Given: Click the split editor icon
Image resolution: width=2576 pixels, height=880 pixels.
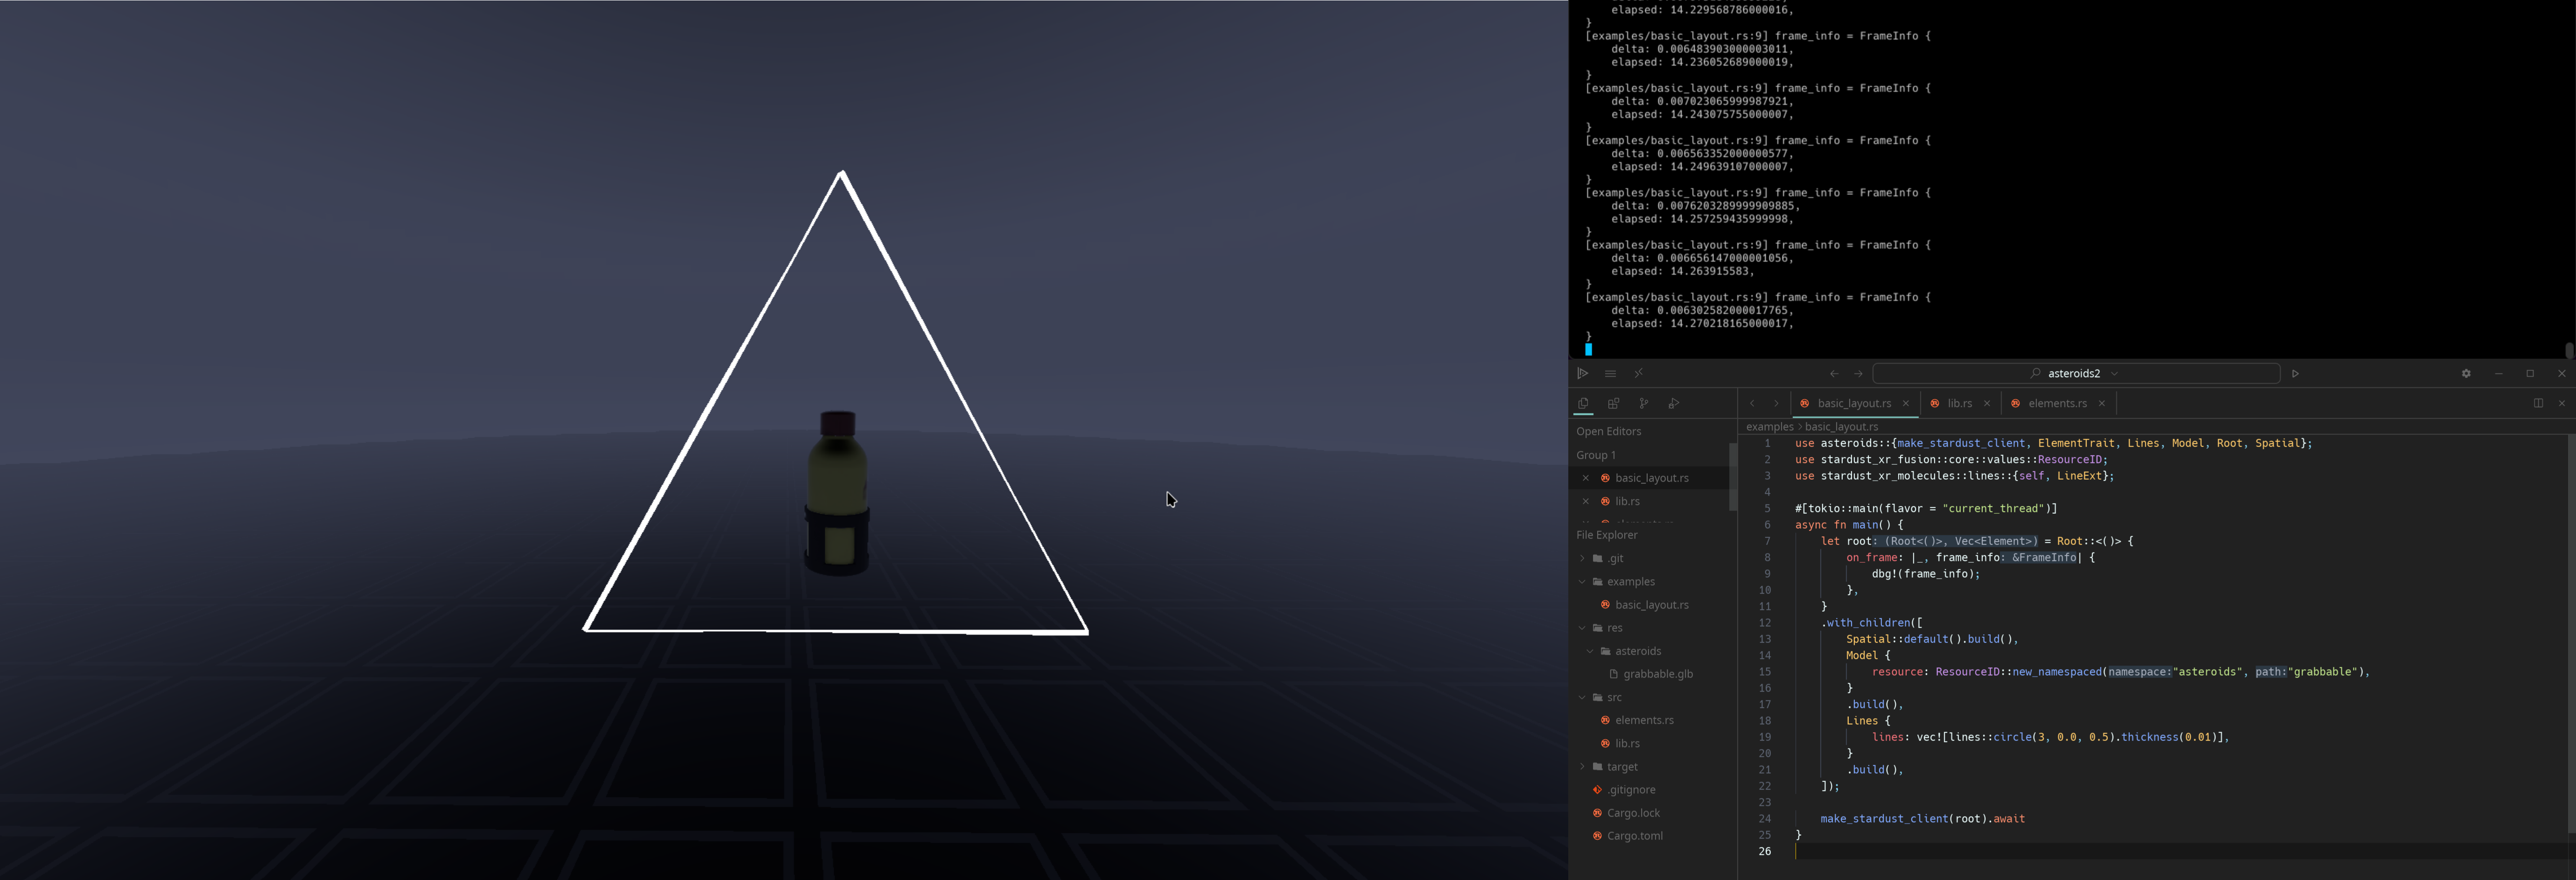Looking at the screenshot, I should 2538,404.
